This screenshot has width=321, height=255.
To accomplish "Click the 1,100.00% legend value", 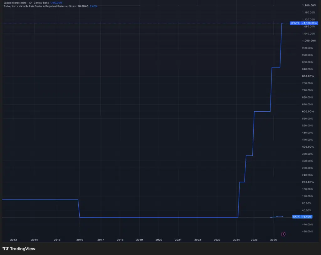I will 56,3.
